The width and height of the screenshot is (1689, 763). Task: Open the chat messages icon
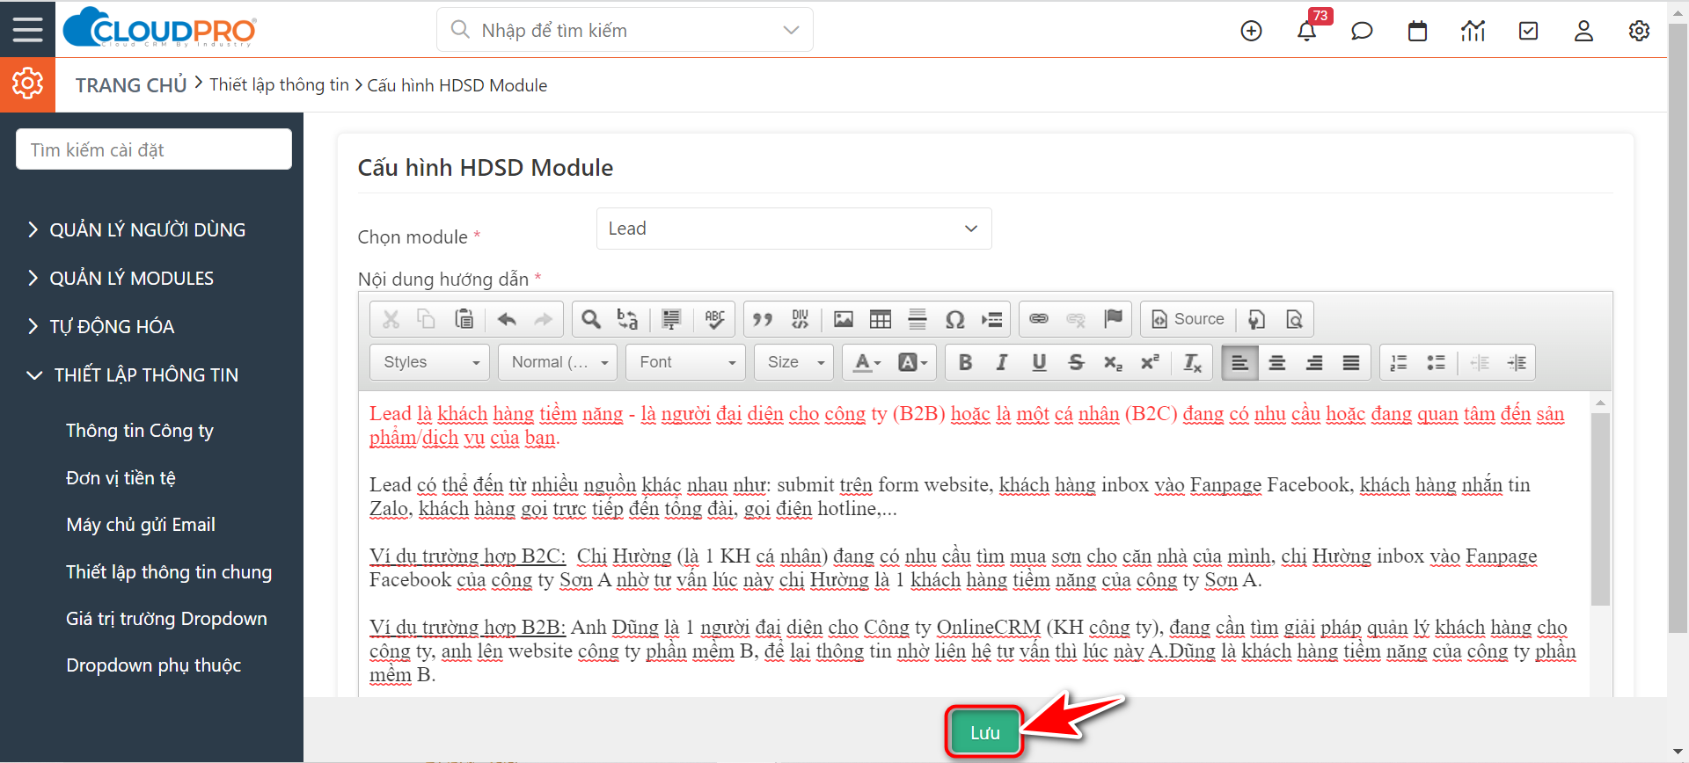coord(1362,31)
